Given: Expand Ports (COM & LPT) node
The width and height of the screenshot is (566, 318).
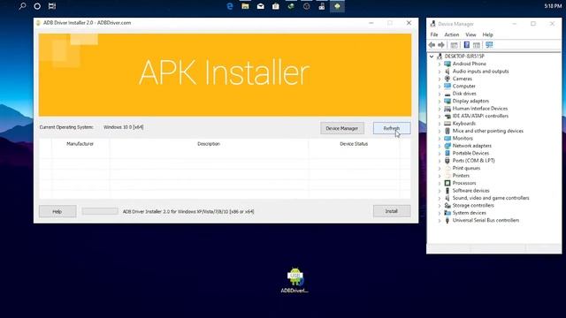Looking at the screenshot, I should tap(440, 161).
